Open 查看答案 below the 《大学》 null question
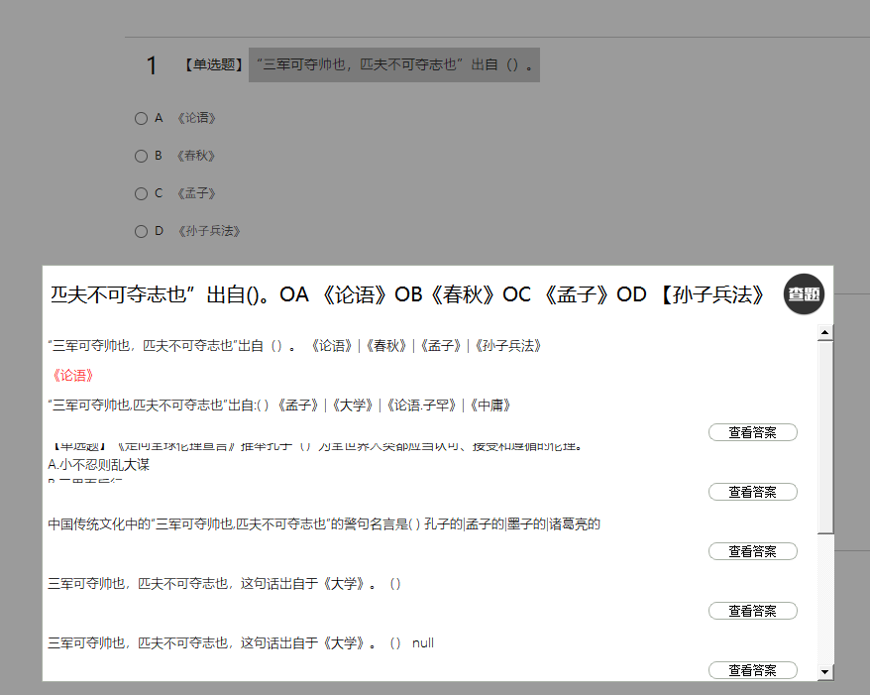 pyautogui.click(x=752, y=670)
